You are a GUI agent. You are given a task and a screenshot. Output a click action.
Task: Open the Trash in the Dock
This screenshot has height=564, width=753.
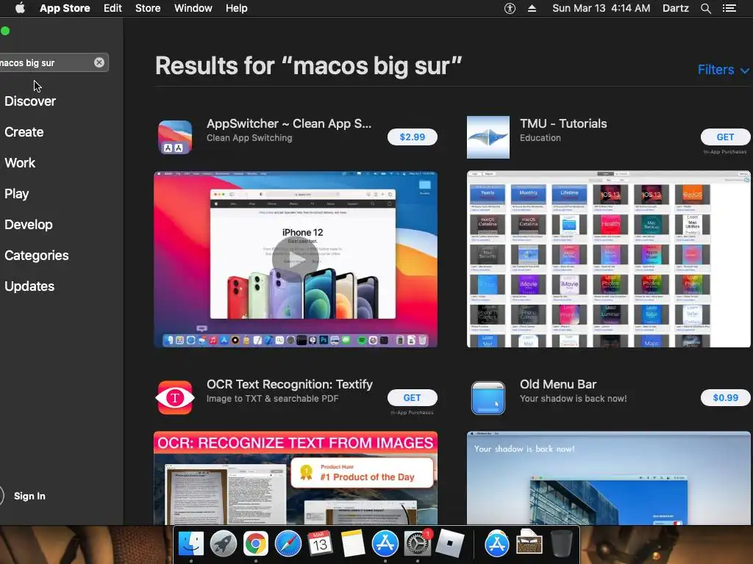[x=561, y=543]
